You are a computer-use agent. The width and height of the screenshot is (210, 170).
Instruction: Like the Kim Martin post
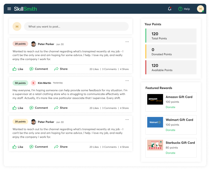tap(18, 108)
